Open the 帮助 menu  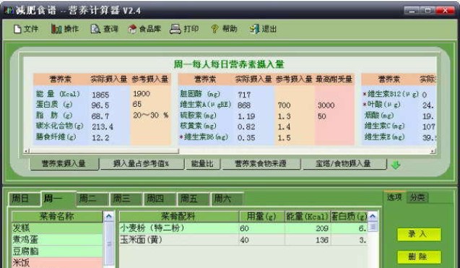coord(224,29)
